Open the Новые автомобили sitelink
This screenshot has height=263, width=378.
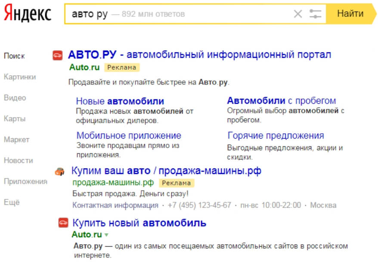(x=120, y=101)
